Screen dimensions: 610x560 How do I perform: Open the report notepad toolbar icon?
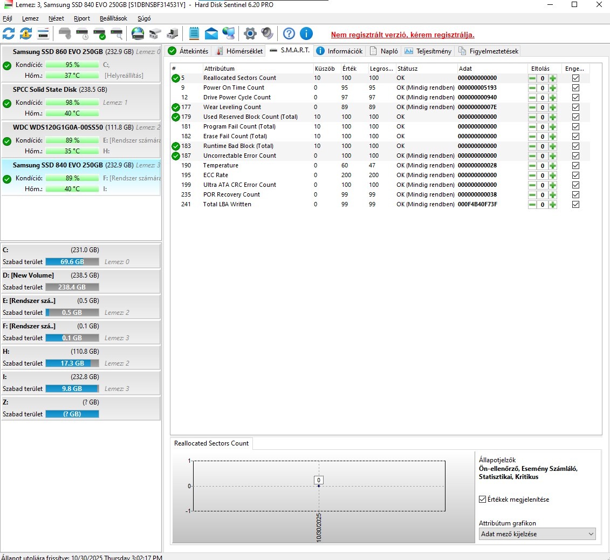pos(194,33)
